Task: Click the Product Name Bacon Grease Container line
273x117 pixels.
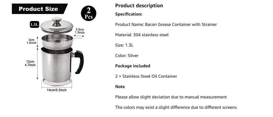Action: (166, 24)
